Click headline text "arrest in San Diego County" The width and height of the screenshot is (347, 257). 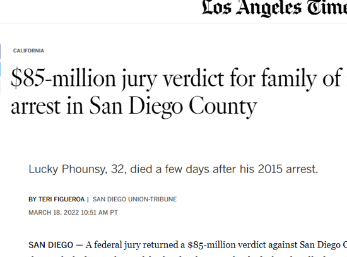tap(134, 106)
